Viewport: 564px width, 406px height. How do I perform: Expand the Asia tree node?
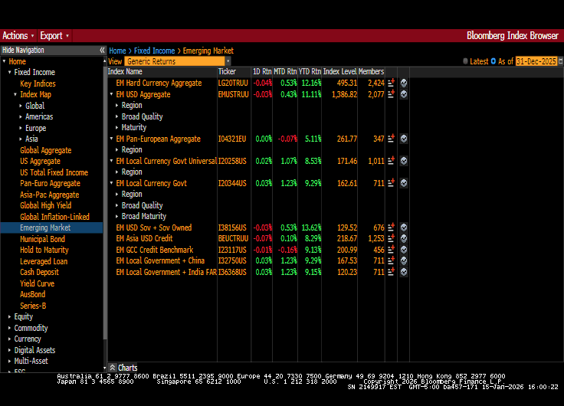(x=21, y=139)
